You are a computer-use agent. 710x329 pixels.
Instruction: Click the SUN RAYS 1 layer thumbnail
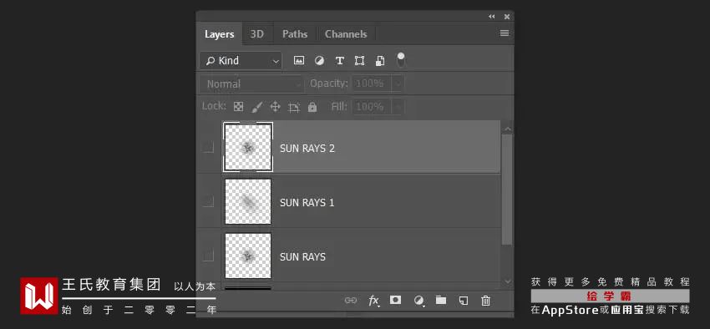pos(248,201)
